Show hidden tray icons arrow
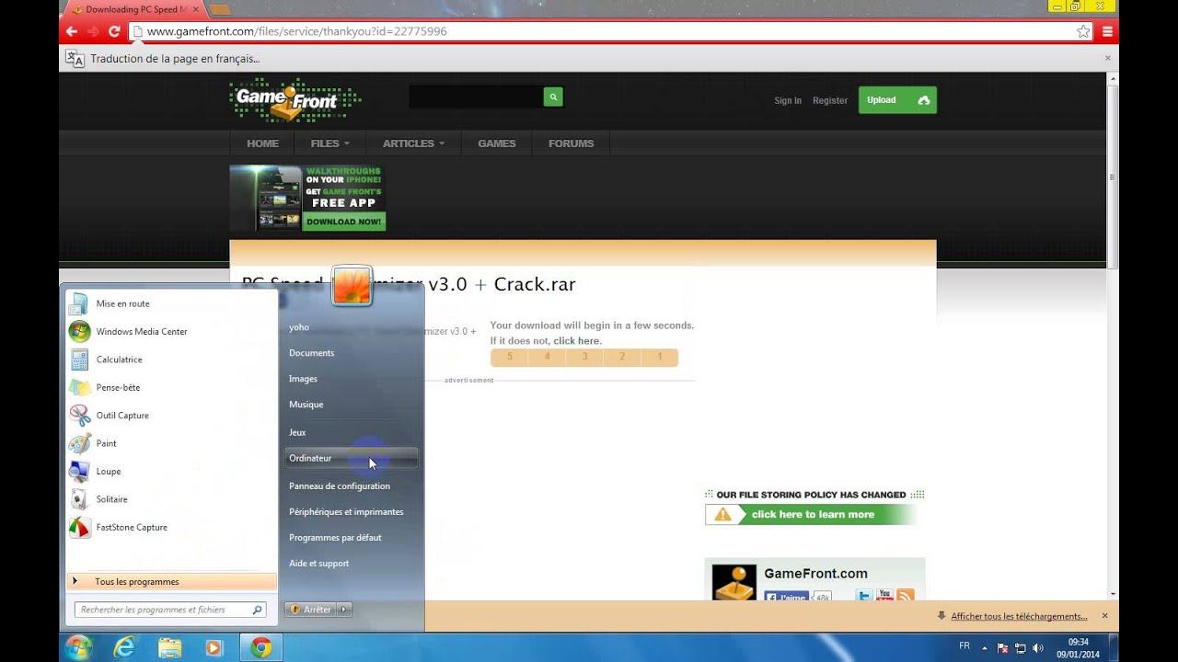Screen dimensions: 1178x662 click(x=985, y=647)
